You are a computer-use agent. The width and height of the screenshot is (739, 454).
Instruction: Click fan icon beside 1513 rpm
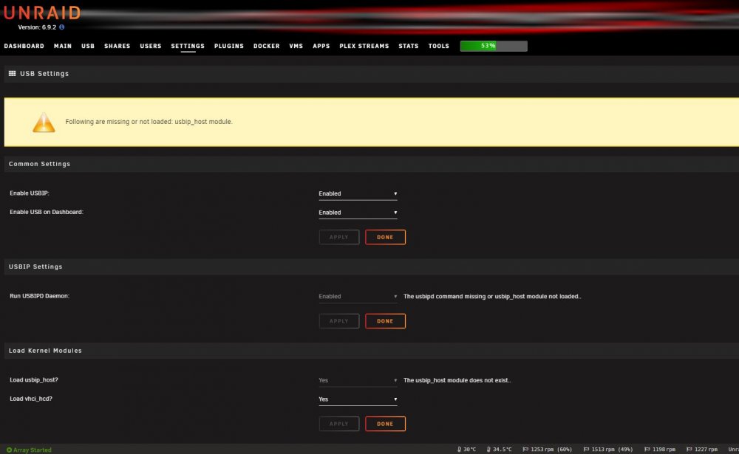click(586, 450)
